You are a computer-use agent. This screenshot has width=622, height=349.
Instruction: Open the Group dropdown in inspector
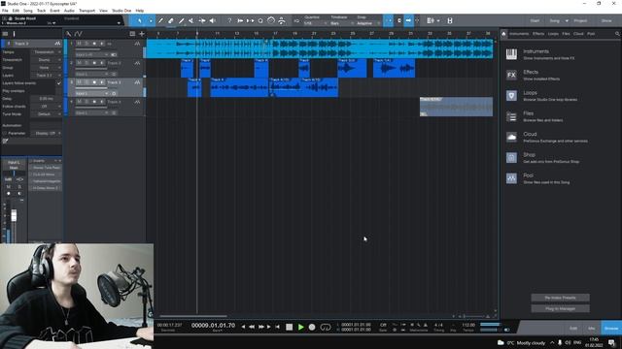[x=46, y=68]
